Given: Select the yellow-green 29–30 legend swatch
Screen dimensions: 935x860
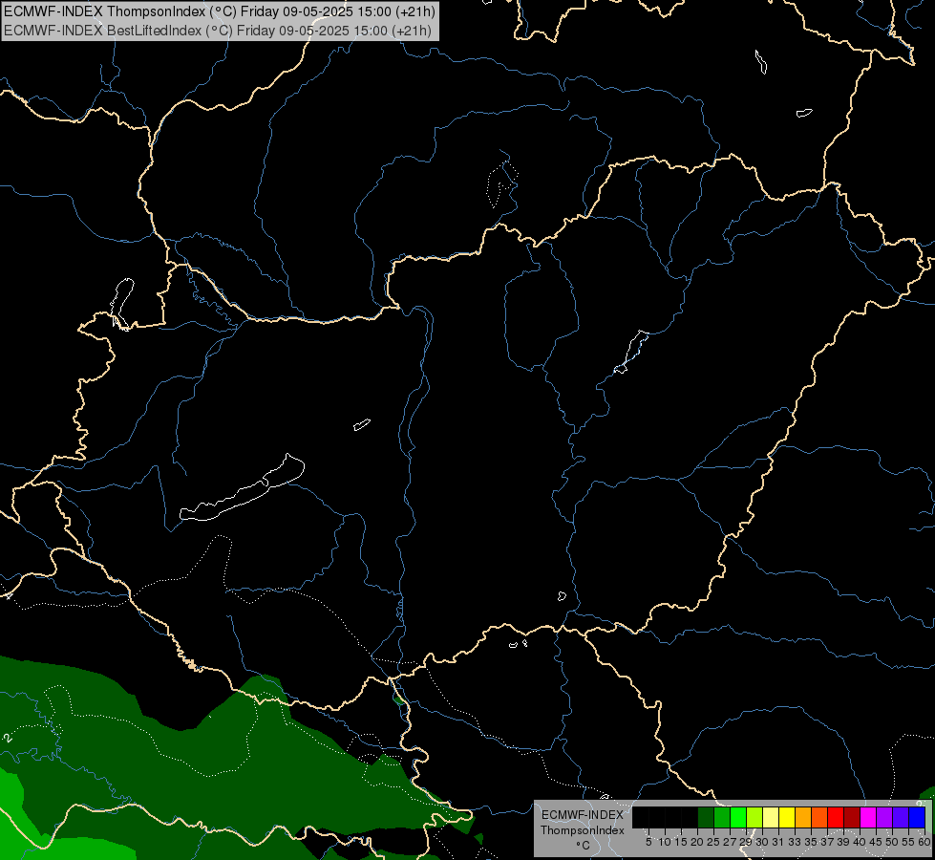Looking at the screenshot, I should (754, 817).
